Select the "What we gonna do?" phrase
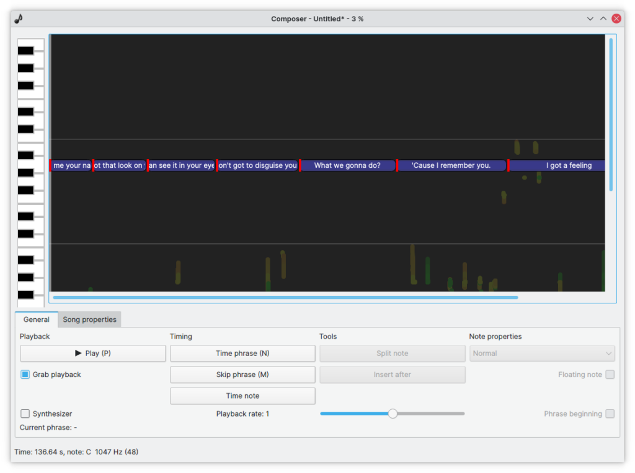Viewport: 635px width, 473px height. click(347, 165)
